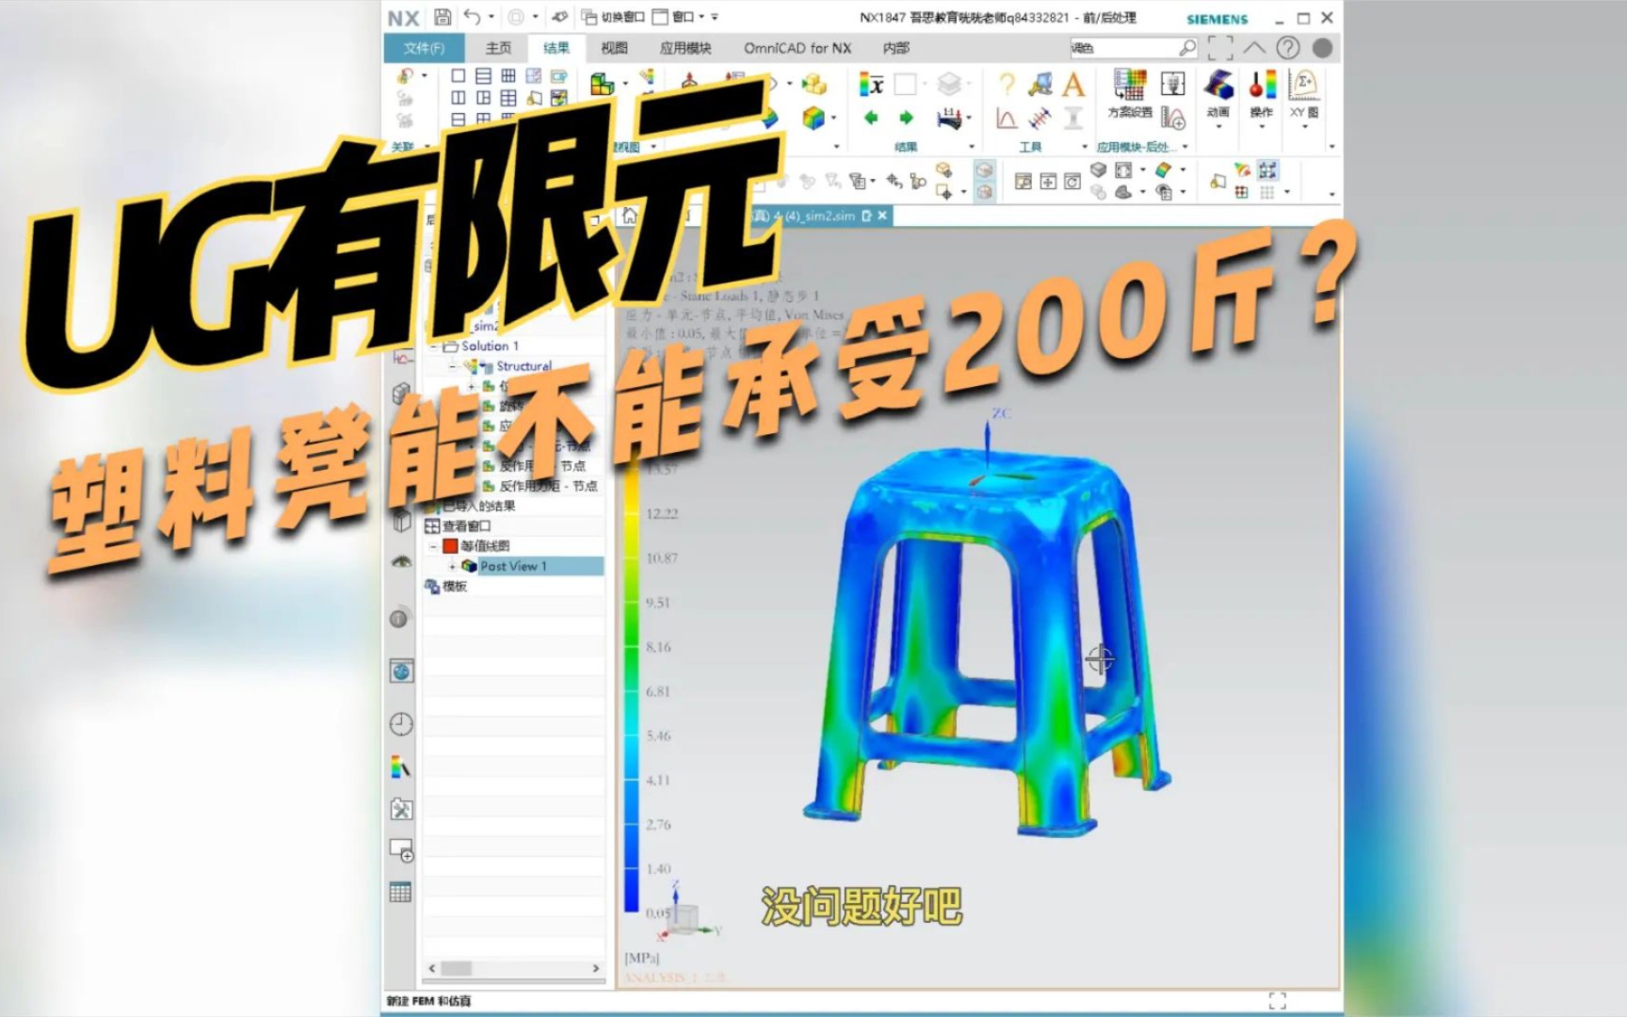Open the XY 图 graph button
This screenshot has height=1017, width=1627.
point(1304,98)
